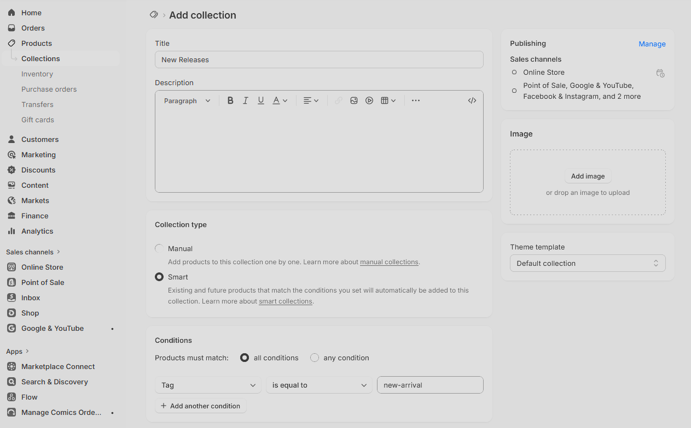
Task: Open Manage publishing link
Action: (652, 44)
